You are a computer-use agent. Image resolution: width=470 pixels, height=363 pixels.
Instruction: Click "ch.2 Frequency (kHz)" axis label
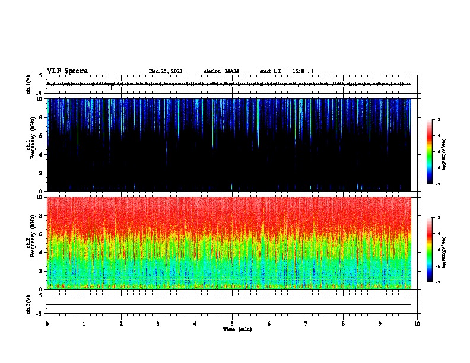pos(30,236)
